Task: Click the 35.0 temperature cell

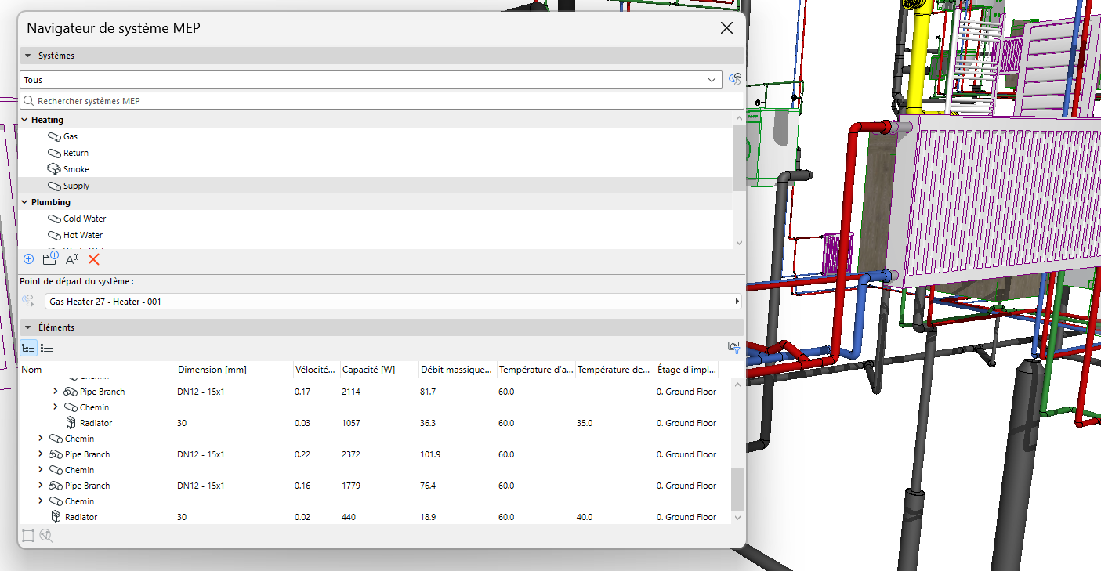Action: 585,423
